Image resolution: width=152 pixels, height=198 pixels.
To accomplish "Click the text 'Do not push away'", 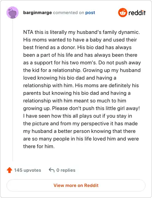I will click(x=120, y=62).
